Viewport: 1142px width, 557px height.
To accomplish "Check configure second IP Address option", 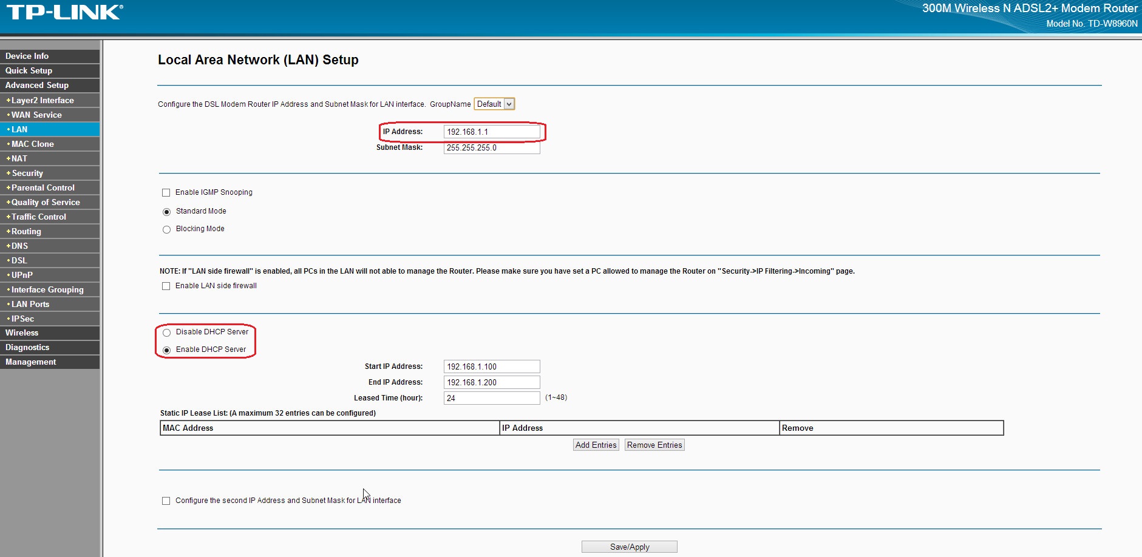I will pos(166,501).
